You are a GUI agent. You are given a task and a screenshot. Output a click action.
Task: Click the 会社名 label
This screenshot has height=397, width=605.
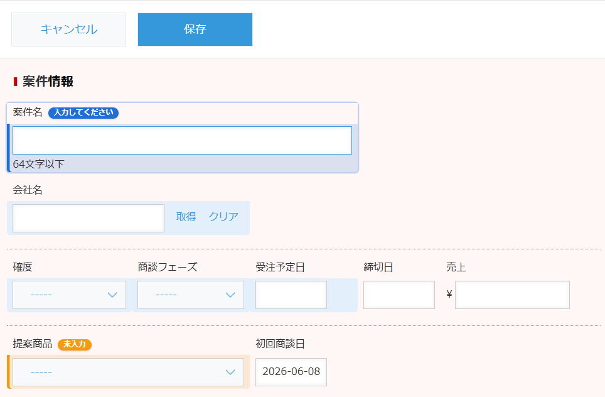click(28, 190)
